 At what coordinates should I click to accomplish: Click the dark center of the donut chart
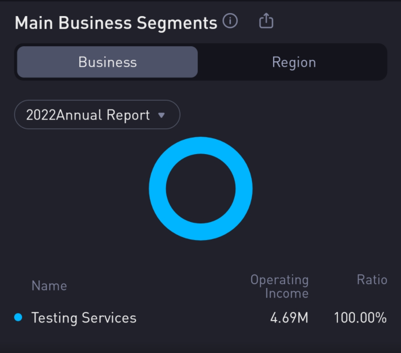(201, 189)
